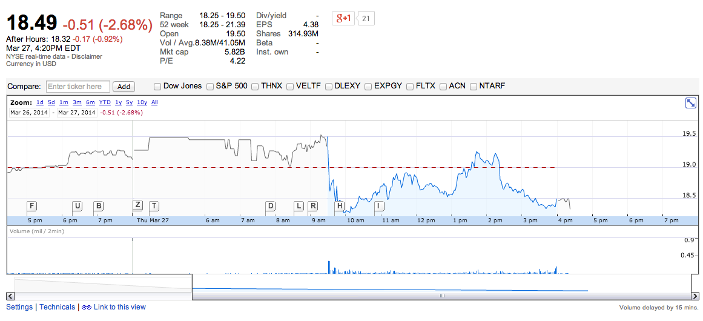Enable EXPGY comparison checkbox
This screenshot has width=703, height=321.
pyautogui.click(x=368, y=87)
